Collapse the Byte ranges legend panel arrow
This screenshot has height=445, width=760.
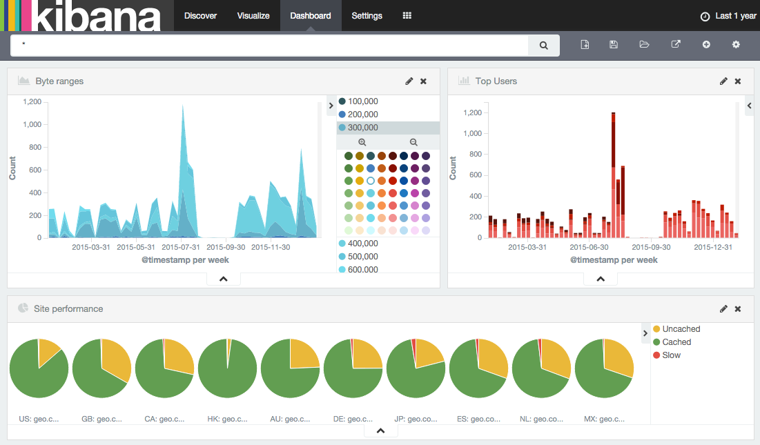[x=331, y=106]
